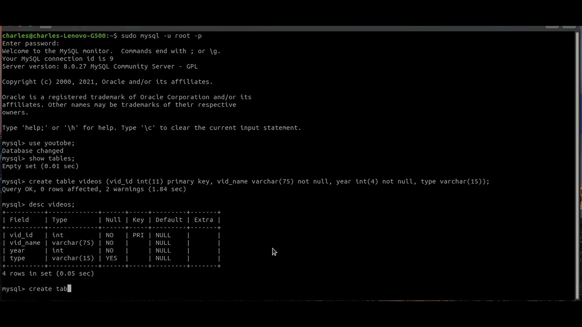This screenshot has height=327, width=582.
Task: Click the 'Extra' column header
Action: [204, 220]
